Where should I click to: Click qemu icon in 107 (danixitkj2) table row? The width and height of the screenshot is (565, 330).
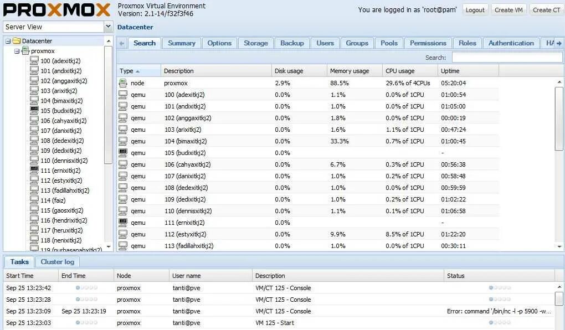click(123, 176)
